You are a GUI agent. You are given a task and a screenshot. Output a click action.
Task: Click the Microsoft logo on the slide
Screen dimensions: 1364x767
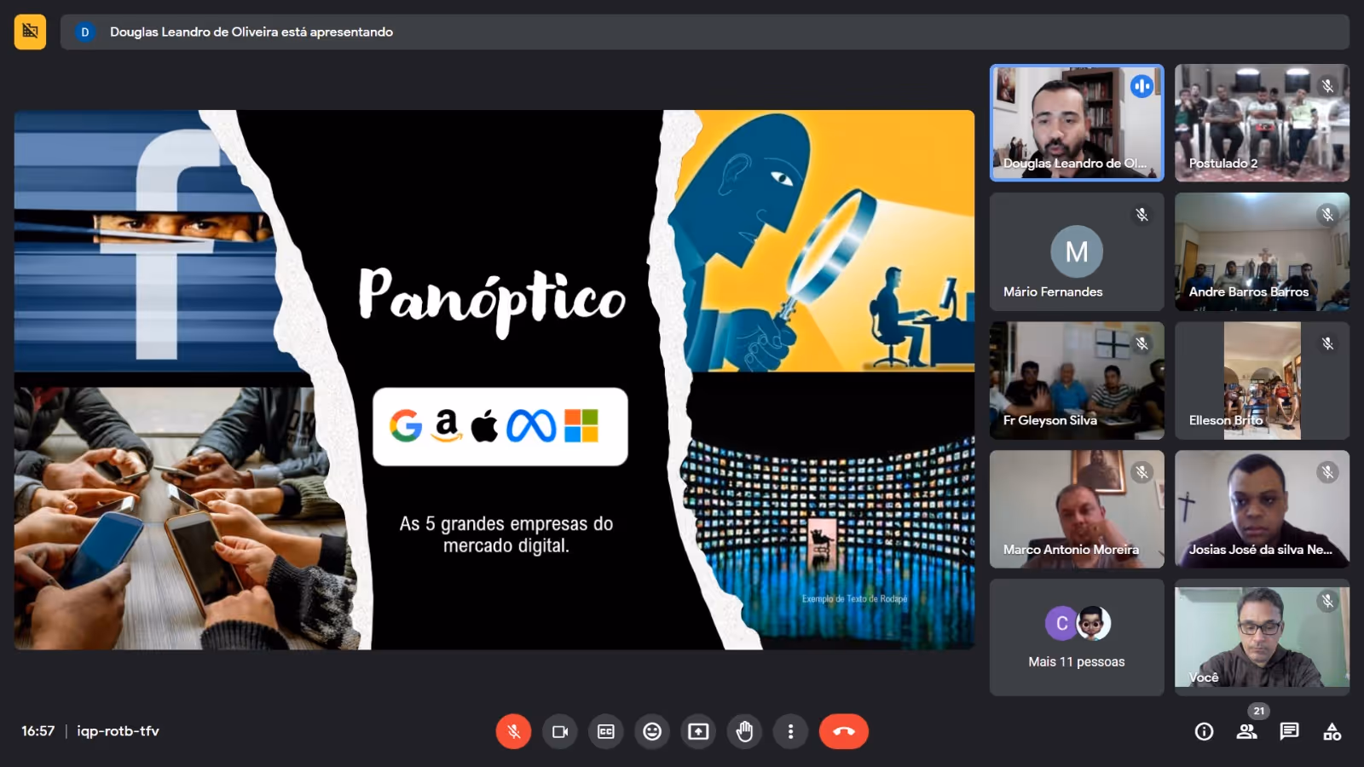tap(581, 425)
